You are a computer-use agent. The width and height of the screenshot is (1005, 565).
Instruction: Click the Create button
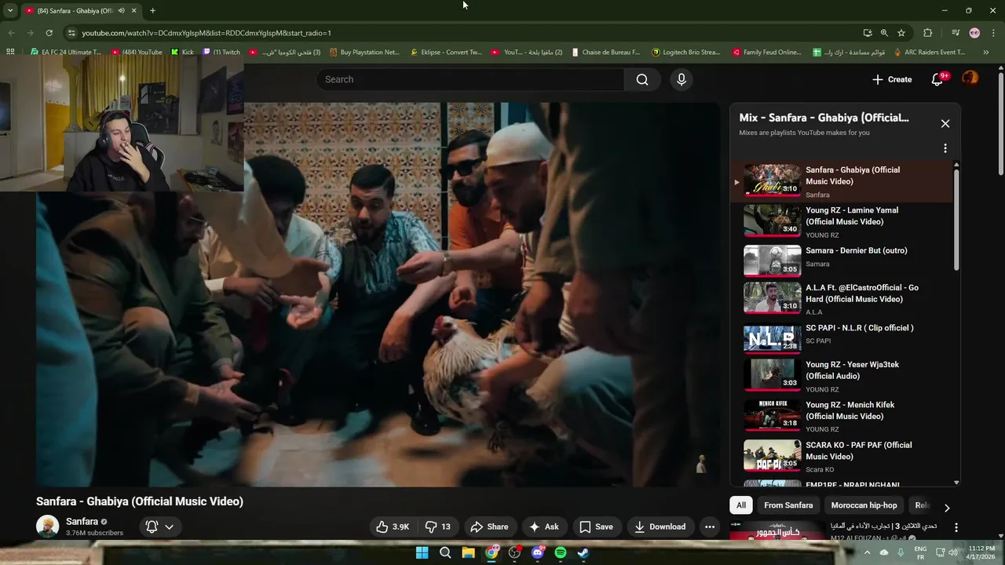(892, 79)
